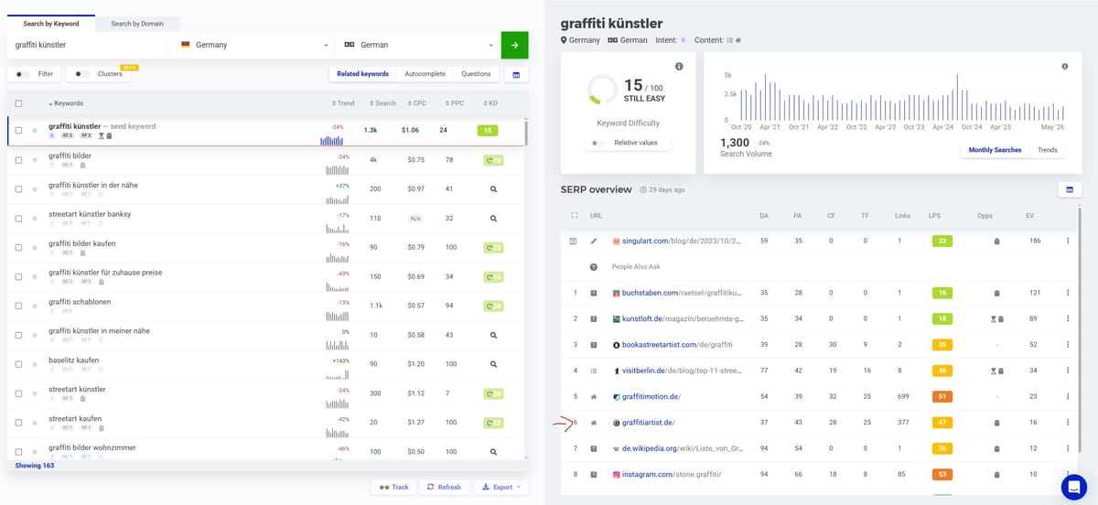Viewport: 1098px width, 505px height.
Task: Click the keyword search input field
Action: point(89,45)
